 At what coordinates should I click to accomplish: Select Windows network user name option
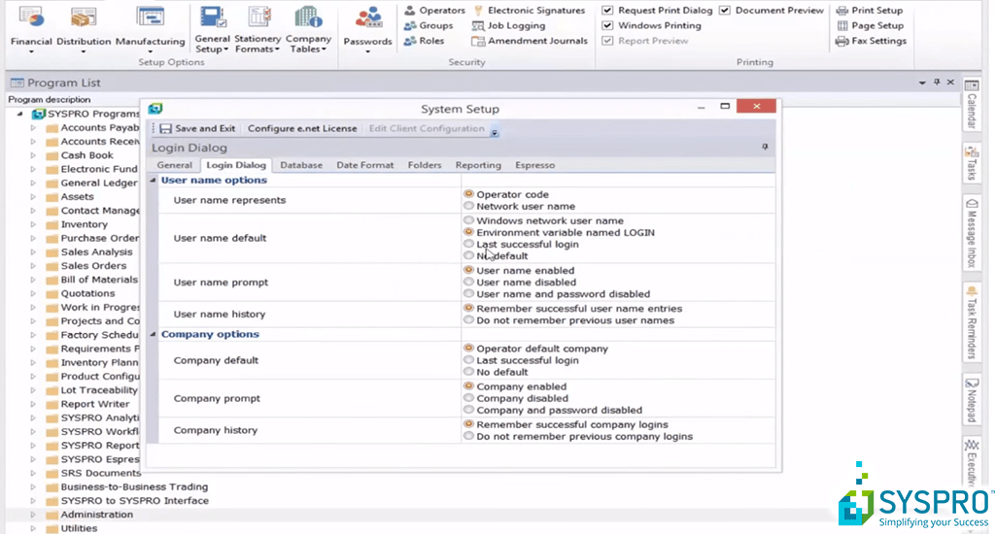pyautogui.click(x=468, y=220)
